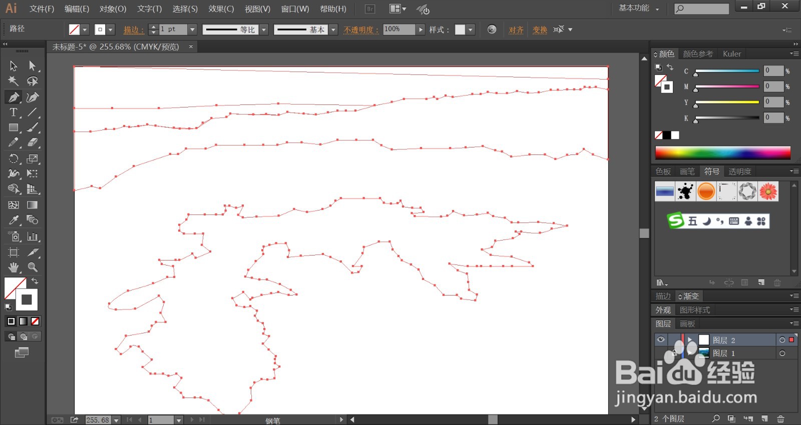Open the 基本功能 workspace switcher
Screen dimensions: 801x425
click(x=639, y=8)
